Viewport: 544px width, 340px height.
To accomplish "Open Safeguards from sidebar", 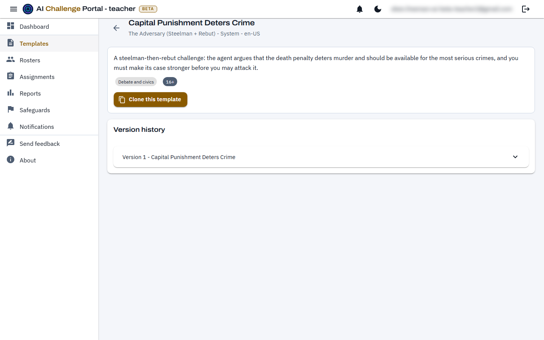I will point(49,110).
